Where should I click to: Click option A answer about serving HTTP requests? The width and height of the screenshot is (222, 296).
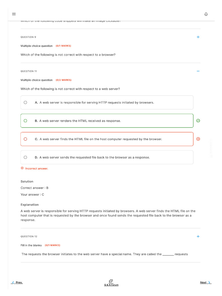[97, 103]
